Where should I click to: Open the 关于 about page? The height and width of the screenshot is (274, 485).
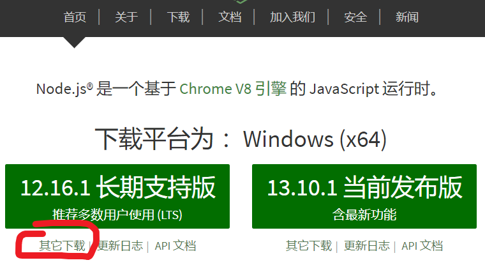point(126,17)
